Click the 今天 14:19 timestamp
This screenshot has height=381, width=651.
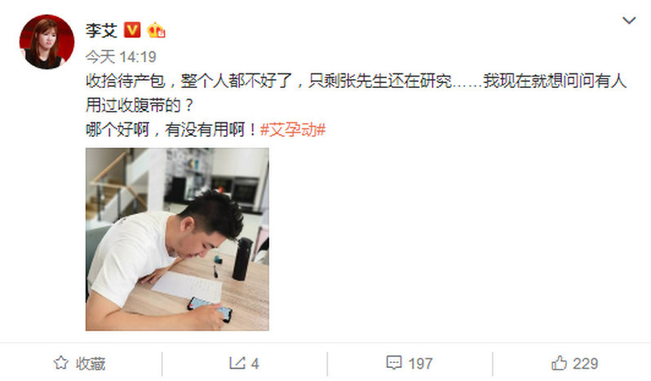click(121, 57)
